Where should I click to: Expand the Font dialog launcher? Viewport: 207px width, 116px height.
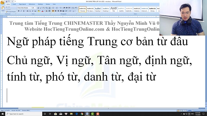[50, 14]
